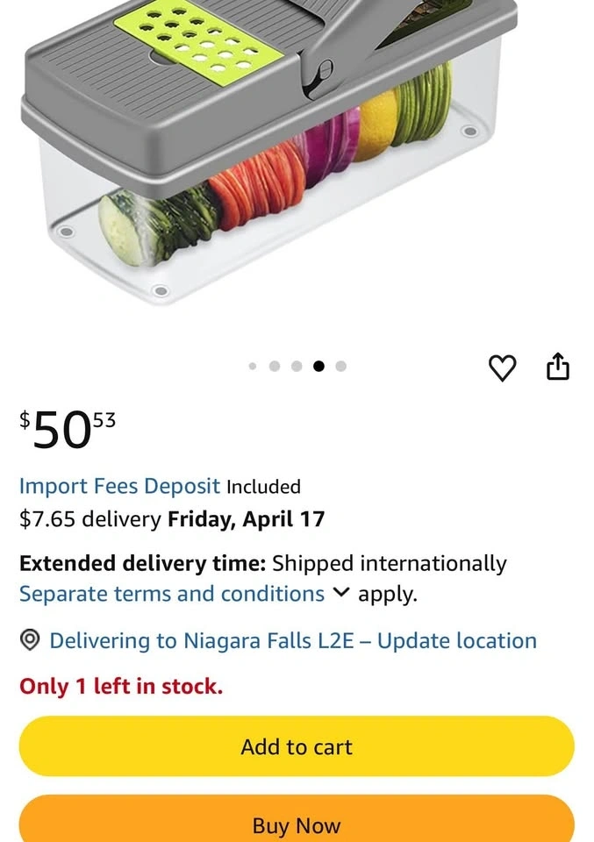Expand Separate terms and conditions chevron
The height and width of the screenshot is (842, 594).
pyautogui.click(x=341, y=594)
